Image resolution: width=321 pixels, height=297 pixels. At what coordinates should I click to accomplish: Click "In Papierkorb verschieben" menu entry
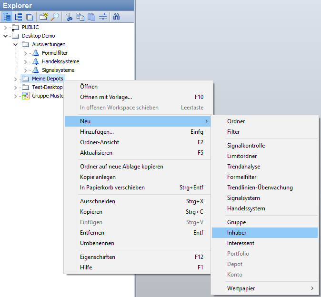click(x=112, y=188)
